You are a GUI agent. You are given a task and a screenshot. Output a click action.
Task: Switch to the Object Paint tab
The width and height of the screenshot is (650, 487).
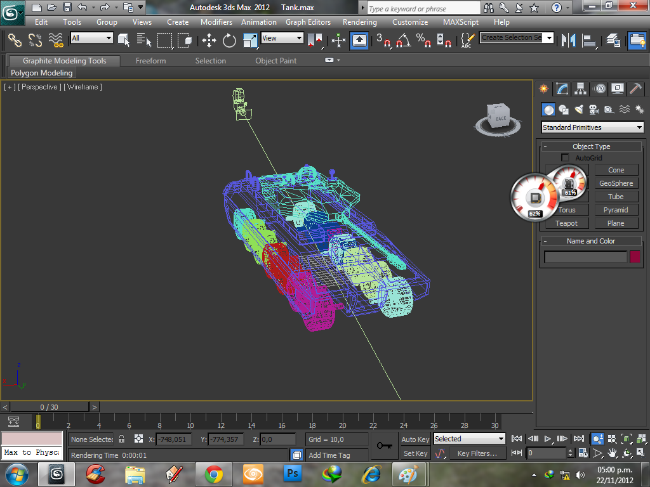[x=275, y=61]
